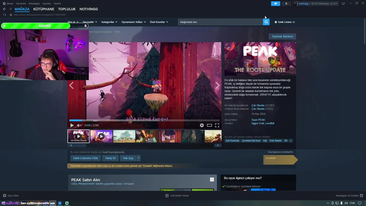Switch to Big Picture mode icon
366x206 pixels.
pos(343,3)
